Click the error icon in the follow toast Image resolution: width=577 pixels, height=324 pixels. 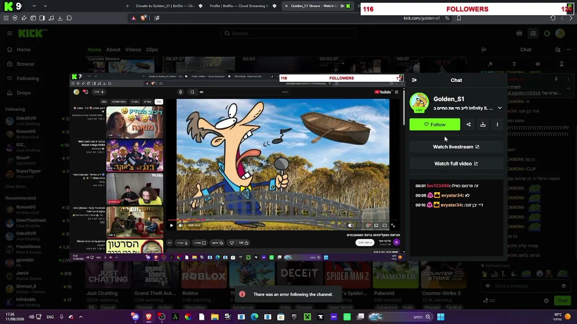242,294
